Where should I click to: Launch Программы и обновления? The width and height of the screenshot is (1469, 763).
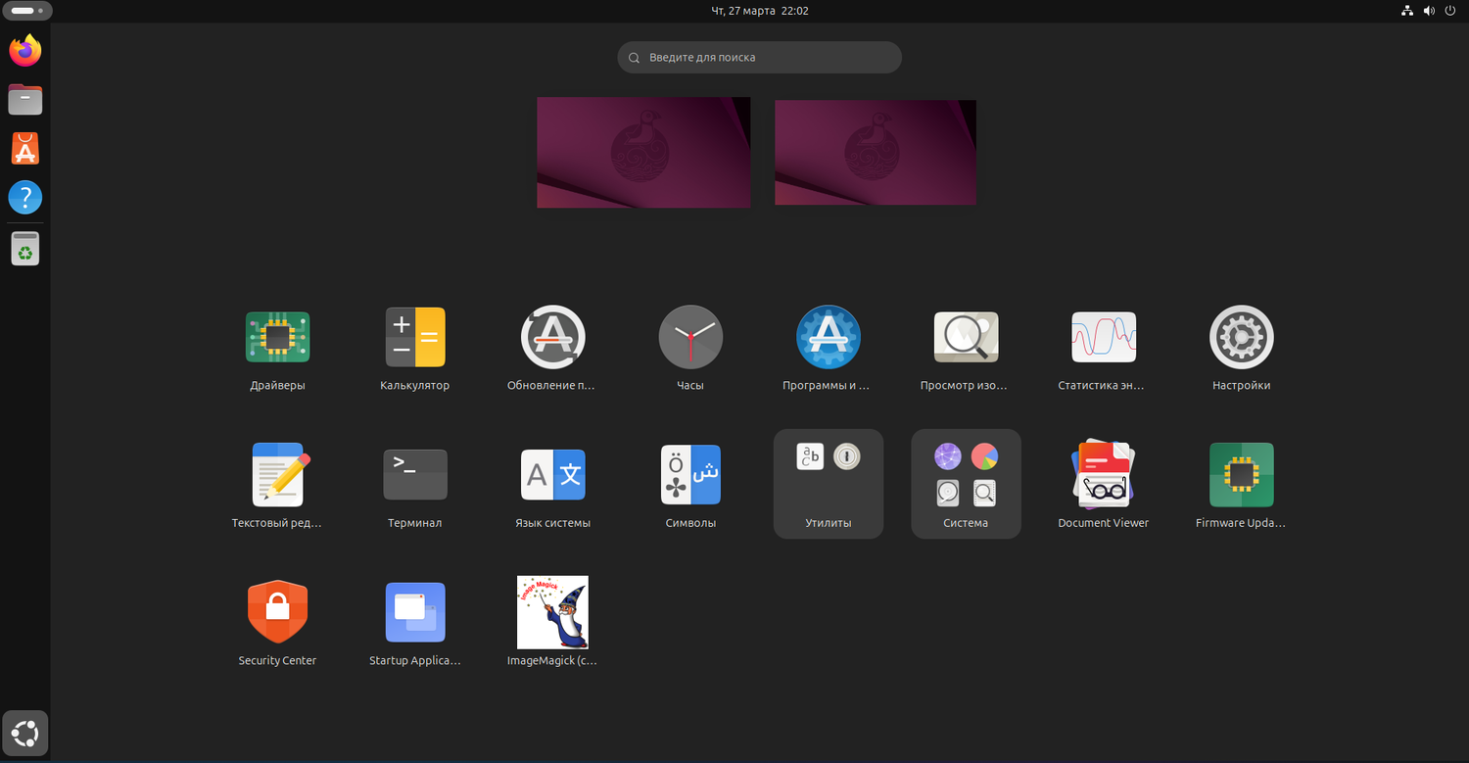coord(828,338)
